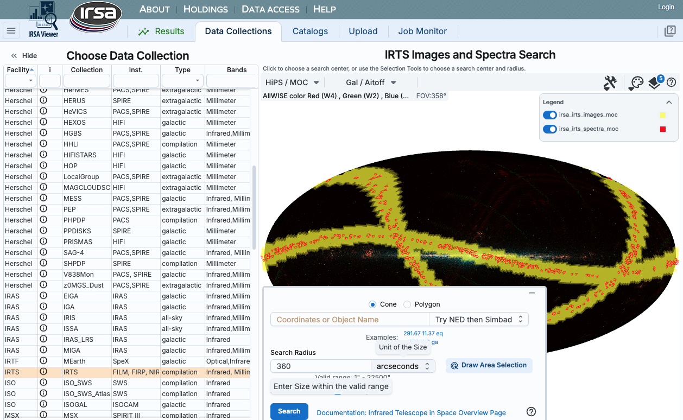This screenshot has width=683, height=420.
Task: Switch to the Job Monitor tab
Action: click(422, 31)
